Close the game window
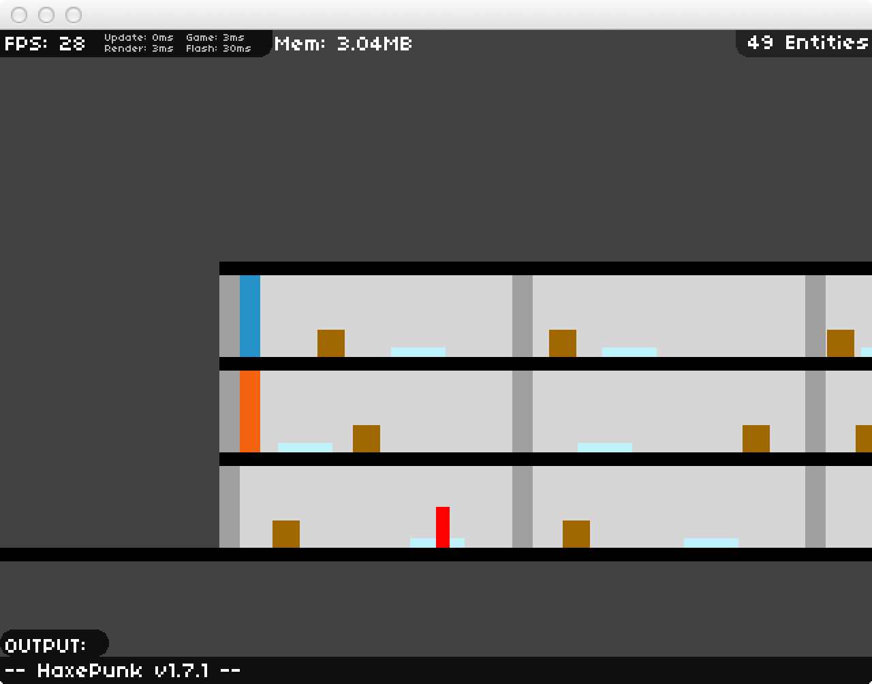Image resolution: width=872 pixels, height=684 pixels. click(x=19, y=14)
